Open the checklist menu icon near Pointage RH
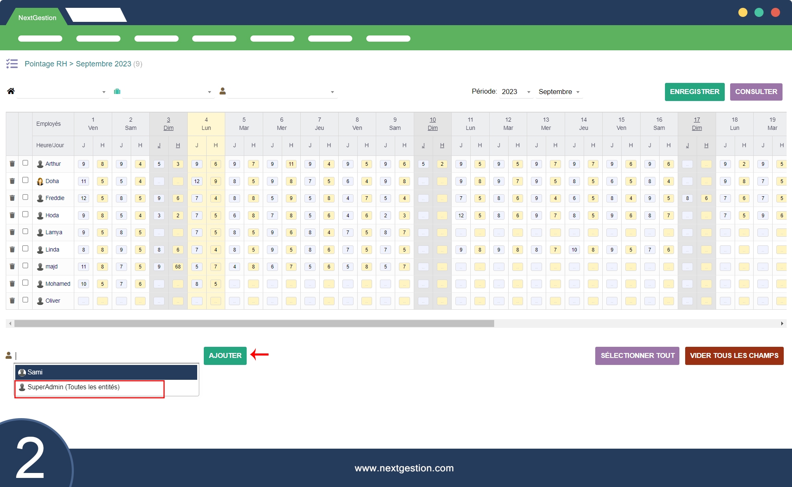The width and height of the screenshot is (792, 487). 12,64
